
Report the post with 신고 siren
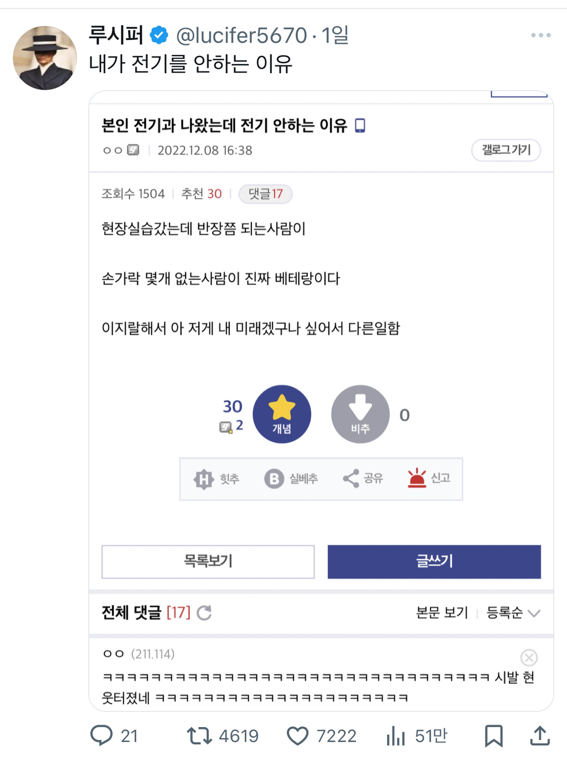429,478
